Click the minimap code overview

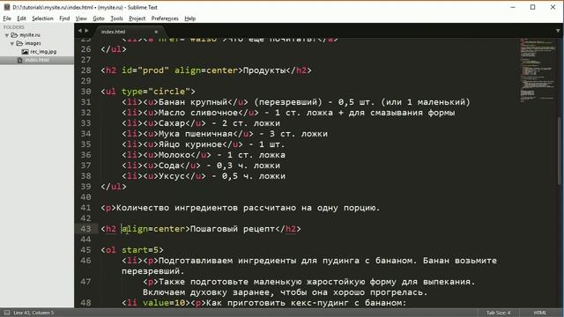[538, 70]
